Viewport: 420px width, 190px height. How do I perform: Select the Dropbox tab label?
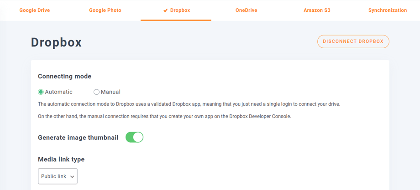[180, 10]
